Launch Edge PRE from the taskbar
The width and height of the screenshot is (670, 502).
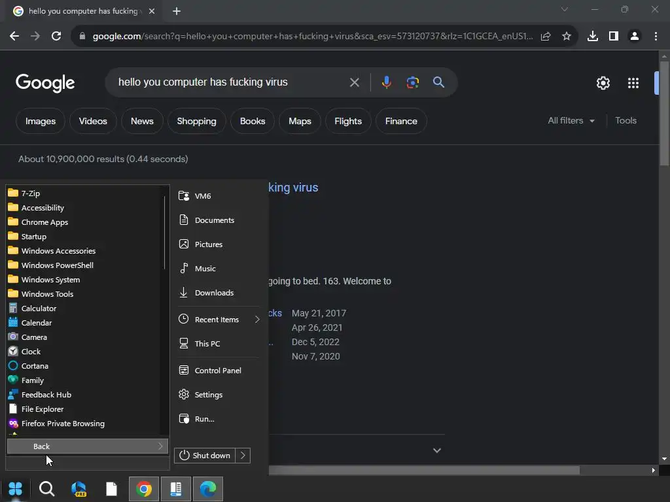79,489
